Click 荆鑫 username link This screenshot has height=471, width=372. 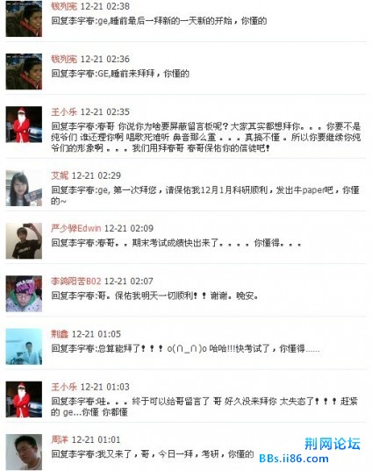pos(60,334)
